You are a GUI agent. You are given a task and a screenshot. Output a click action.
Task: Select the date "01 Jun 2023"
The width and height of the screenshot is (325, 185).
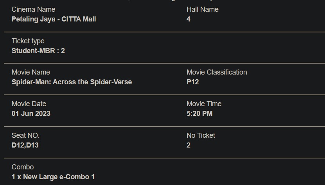click(31, 114)
